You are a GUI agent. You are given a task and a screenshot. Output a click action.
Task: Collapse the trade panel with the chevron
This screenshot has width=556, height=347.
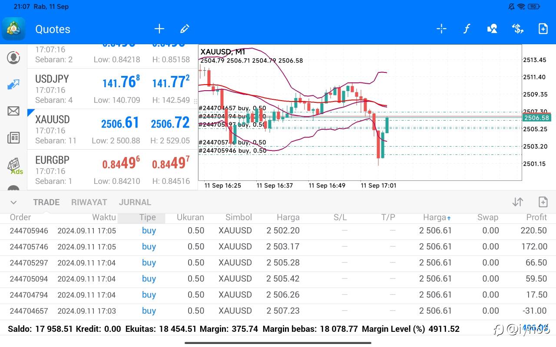(x=13, y=202)
